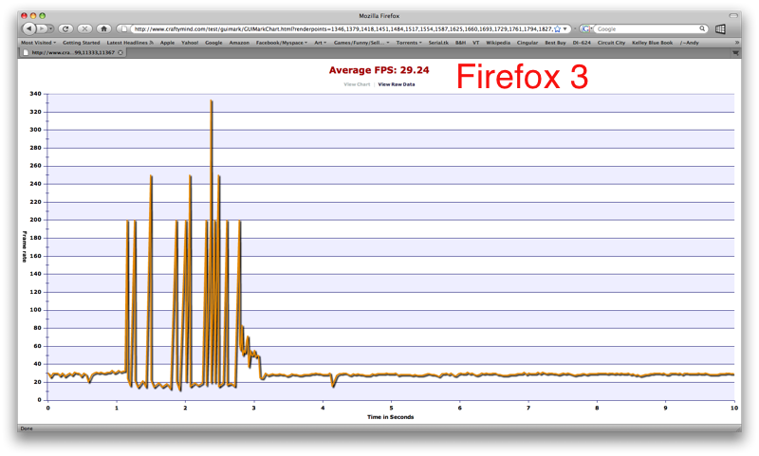Click the toolbar toggle pill in title bar

[x=733, y=15]
